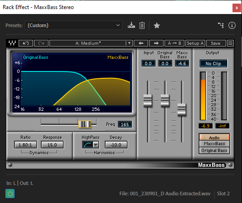Click the Decay value -10.0
242x203 pixels.
tap(116, 145)
